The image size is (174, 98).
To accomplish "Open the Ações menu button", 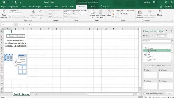I will click(108, 14).
